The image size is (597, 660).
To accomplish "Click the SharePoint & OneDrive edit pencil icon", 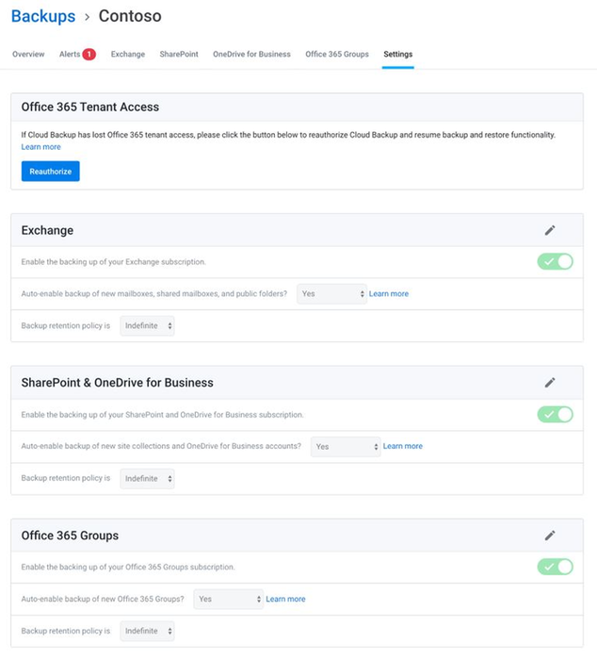I will coord(550,383).
